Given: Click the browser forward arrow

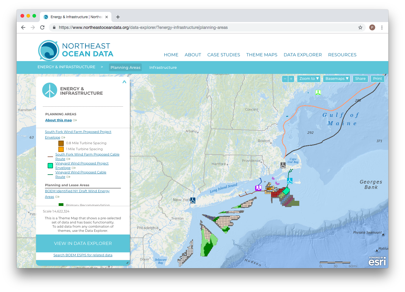Looking at the screenshot, I should [33, 27].
